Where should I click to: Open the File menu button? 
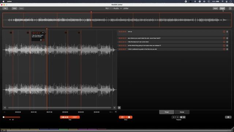point(5,8)
